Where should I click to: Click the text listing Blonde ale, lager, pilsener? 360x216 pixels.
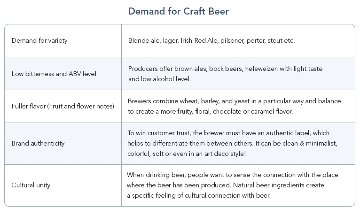click(211, 40)
